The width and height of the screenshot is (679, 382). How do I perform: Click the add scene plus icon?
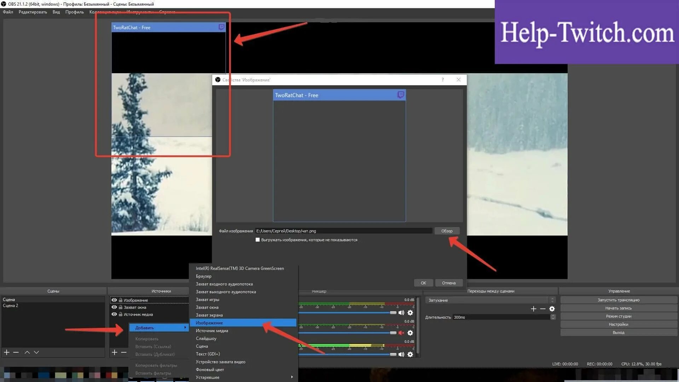(6, 352)
